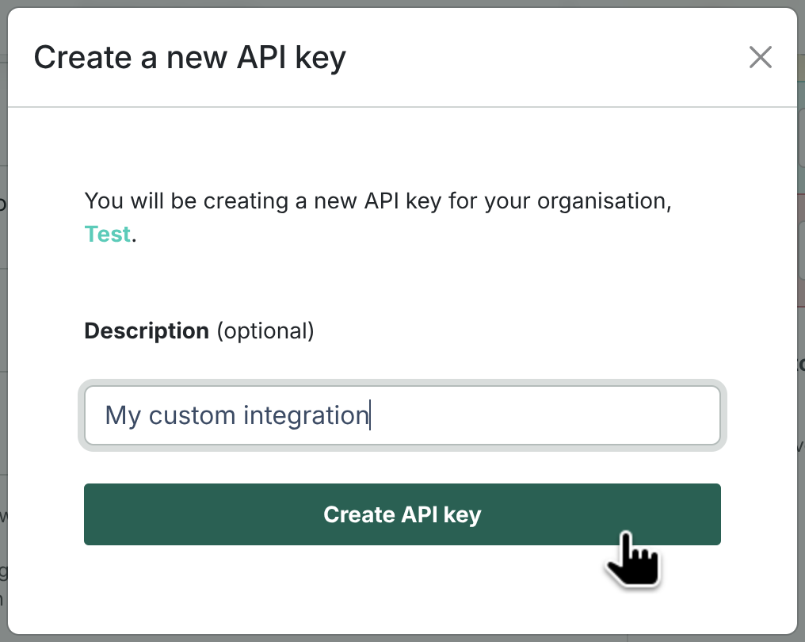Select the bold Description label
Image resolution: width=805 pixels, height=642 pixels.
click(147, 331)
